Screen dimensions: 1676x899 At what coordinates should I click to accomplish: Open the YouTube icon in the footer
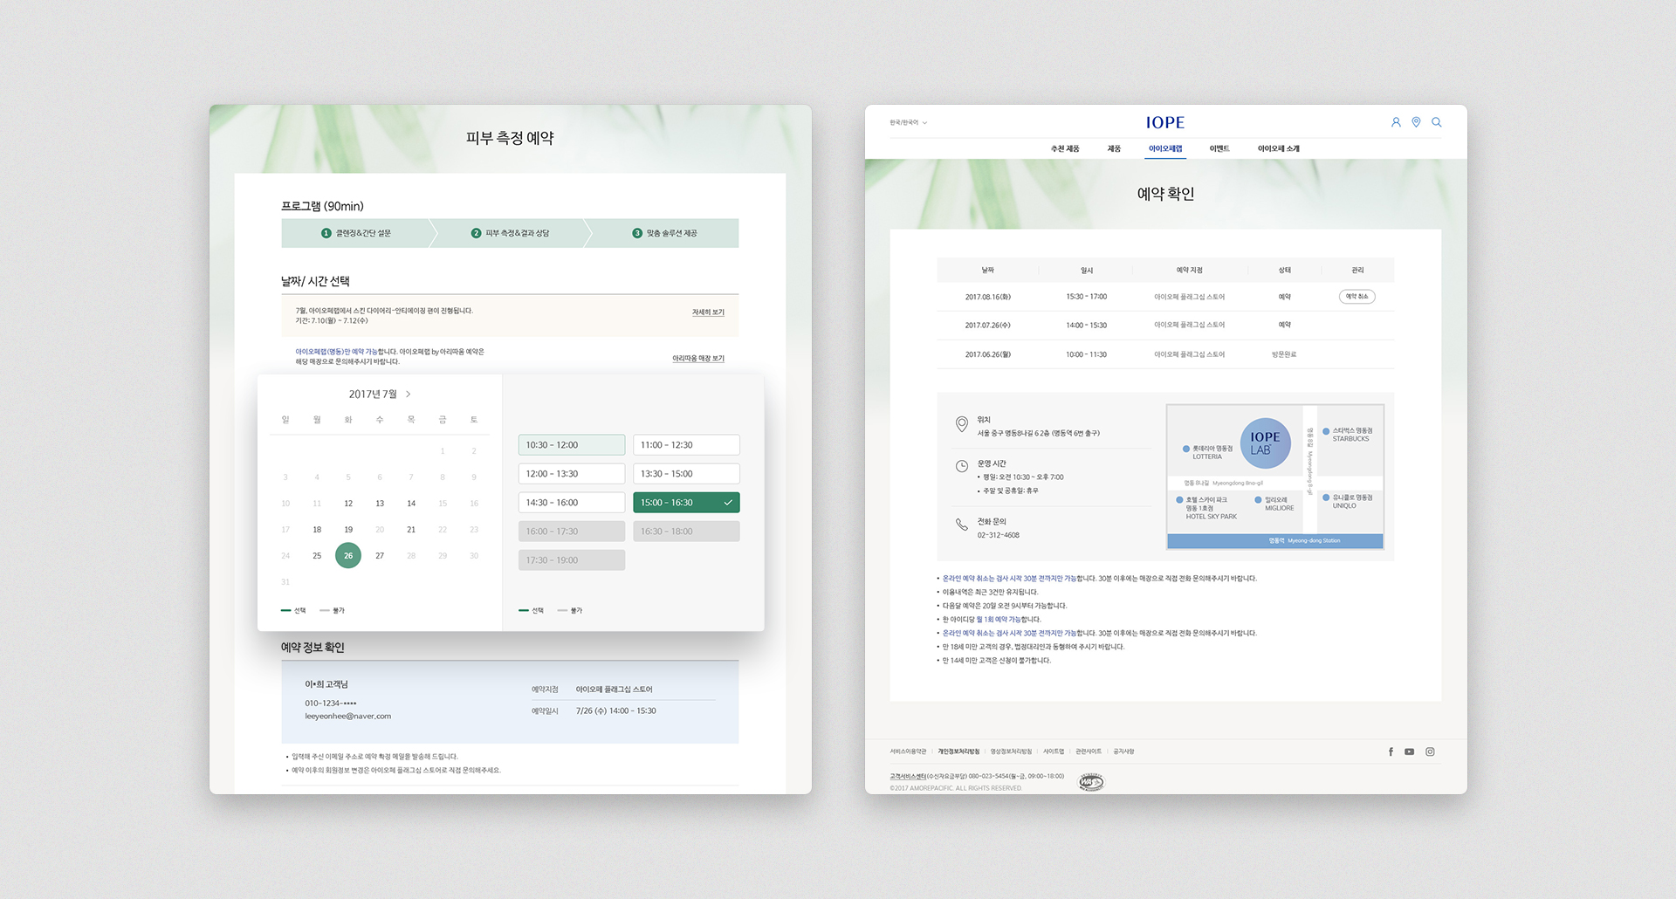click(x=1409, y=751)
